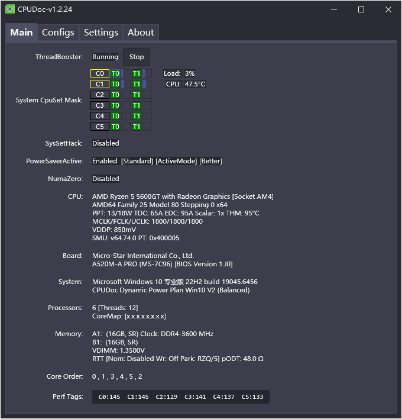This screenshot has height=419, width=402.
Task: Click the CoreMap value line
Action: pyautogui.click(x=129, y=316)
